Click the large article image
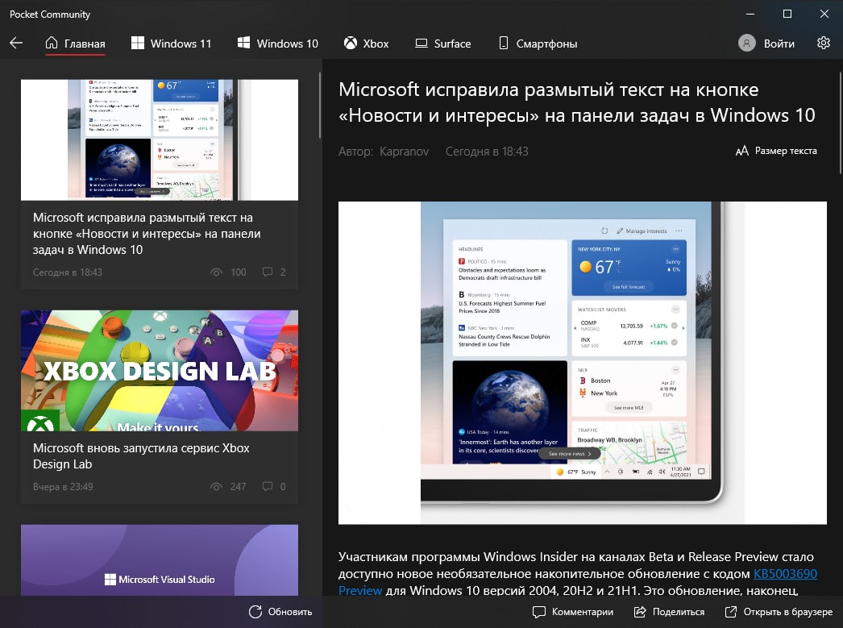Image resolution: width=843 pixels, height=628 pixels. 582,363
